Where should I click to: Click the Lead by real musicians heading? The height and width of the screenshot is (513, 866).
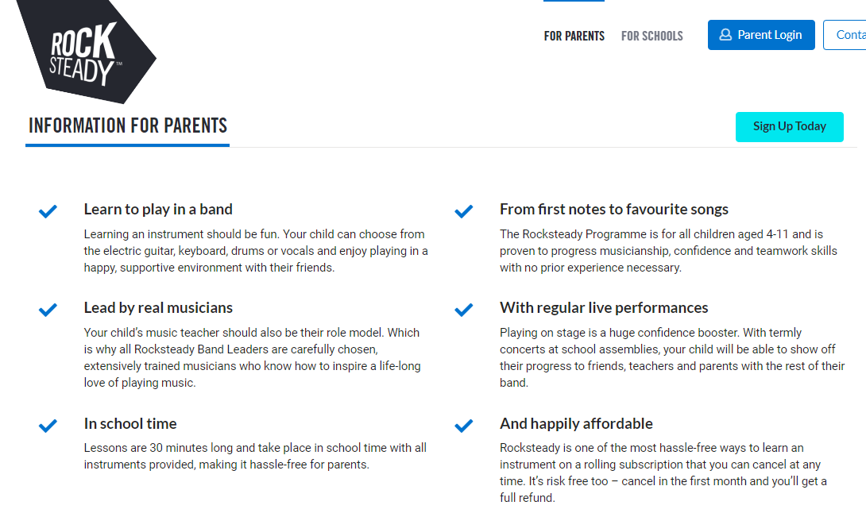coord(158,307)
